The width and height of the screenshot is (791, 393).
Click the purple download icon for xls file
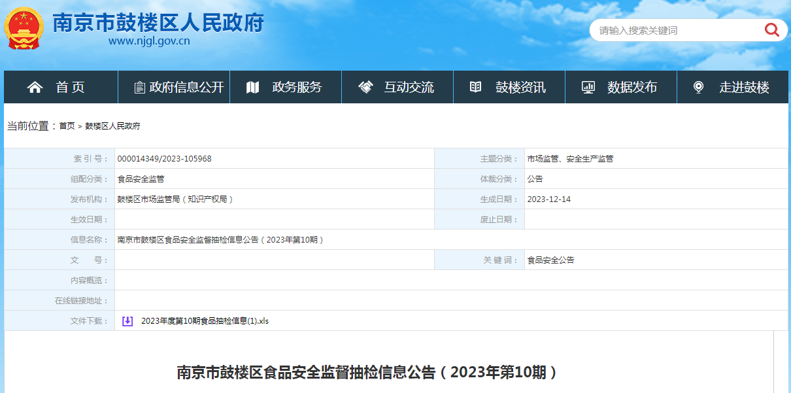pos(127,321)
